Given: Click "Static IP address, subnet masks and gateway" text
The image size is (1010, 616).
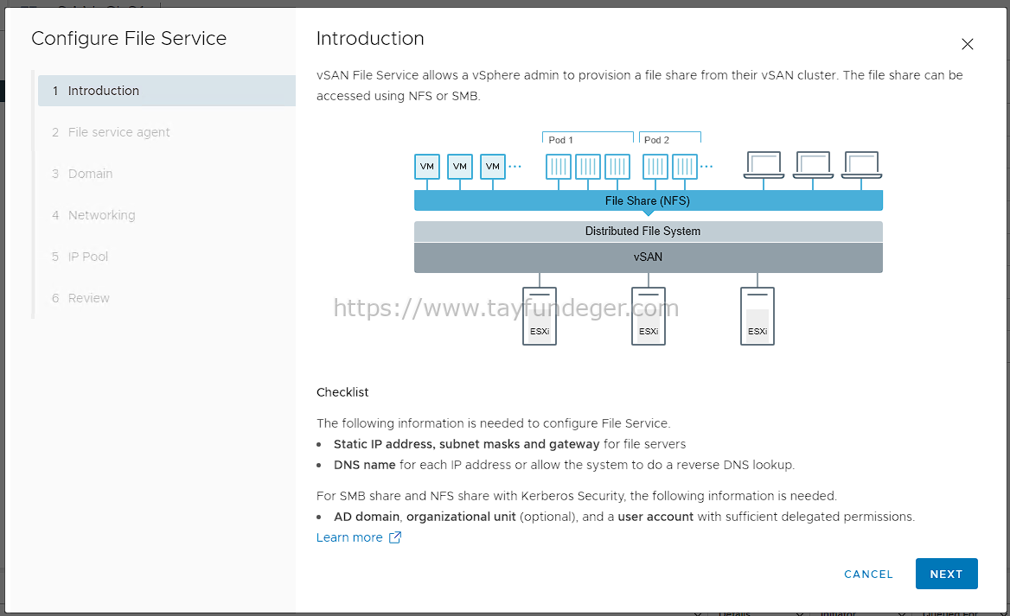Looking at the screenshot, I should [x=466, y=444].
